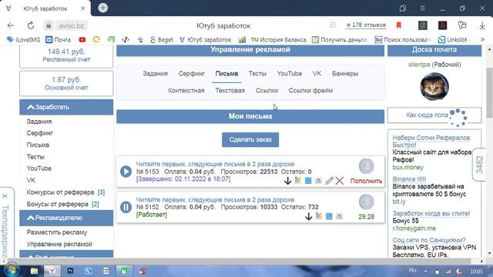Screen dimensions: 493x277
Task: Pause letter campaign № 5152
Action: click(x=126, y=207)
